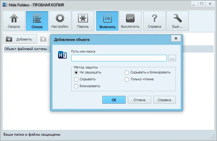Screen dimensions: 217x141
Task: Open the Сводка summary toolbar button
Action: pos(14,21)
